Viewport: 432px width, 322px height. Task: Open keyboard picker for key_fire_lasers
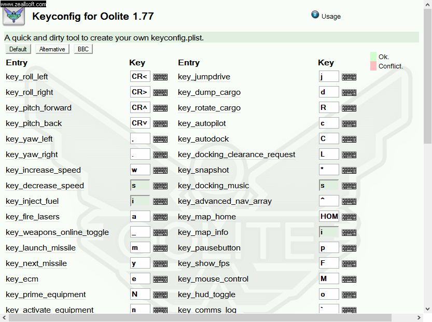point(160,217)
